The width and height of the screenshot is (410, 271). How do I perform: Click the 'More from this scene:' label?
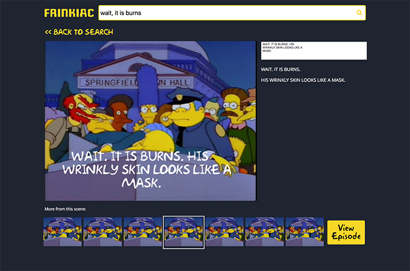click(x=65, y=209)
